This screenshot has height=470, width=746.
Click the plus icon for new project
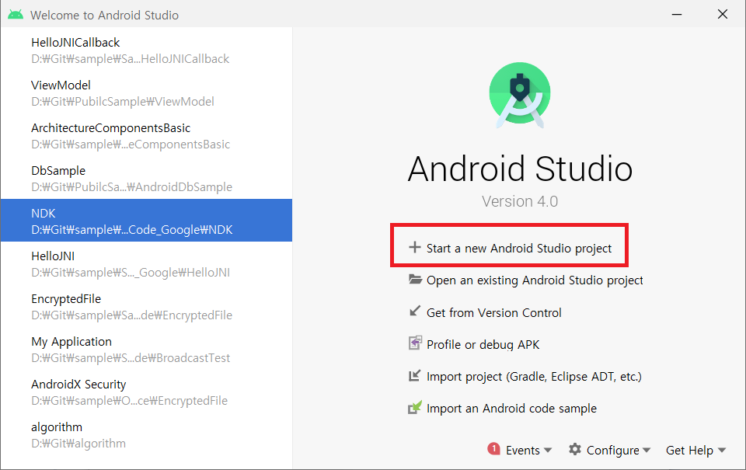pyautogui.click(x=415, y=247)
